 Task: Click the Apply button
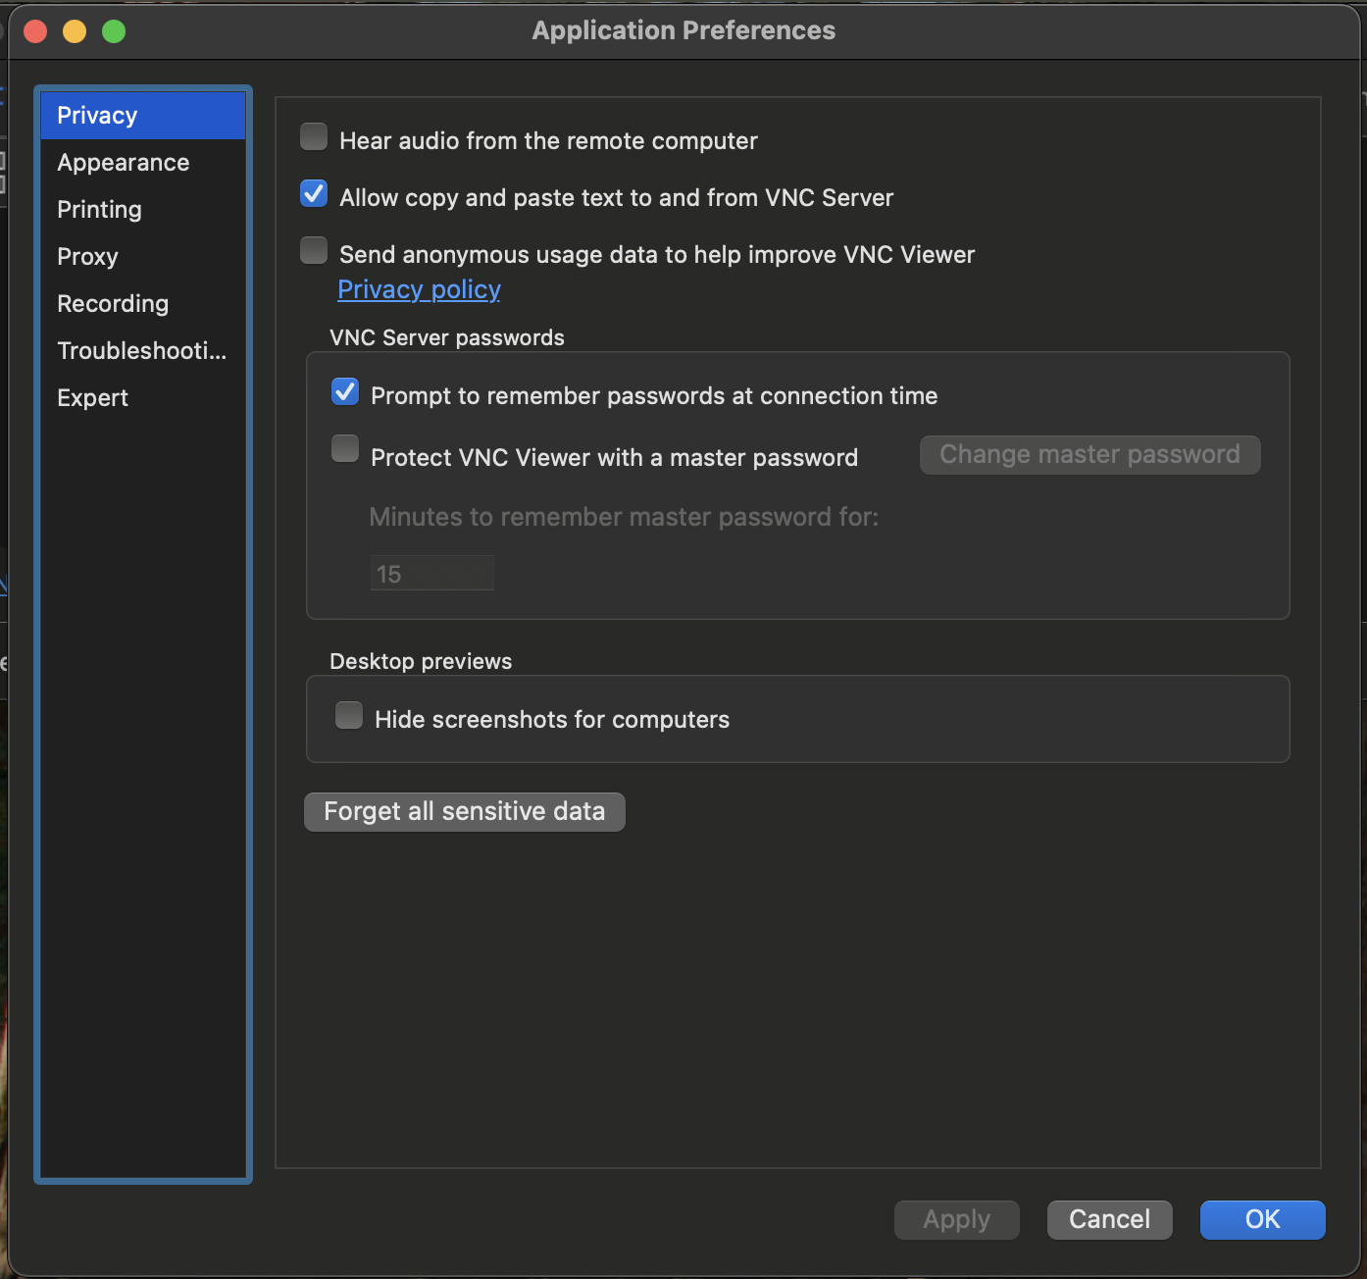[x=956, y=1219]
